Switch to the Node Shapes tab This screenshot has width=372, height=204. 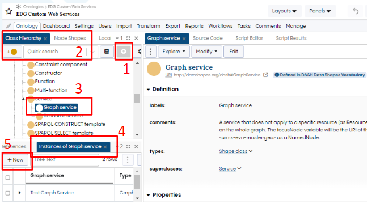(70, 38)
